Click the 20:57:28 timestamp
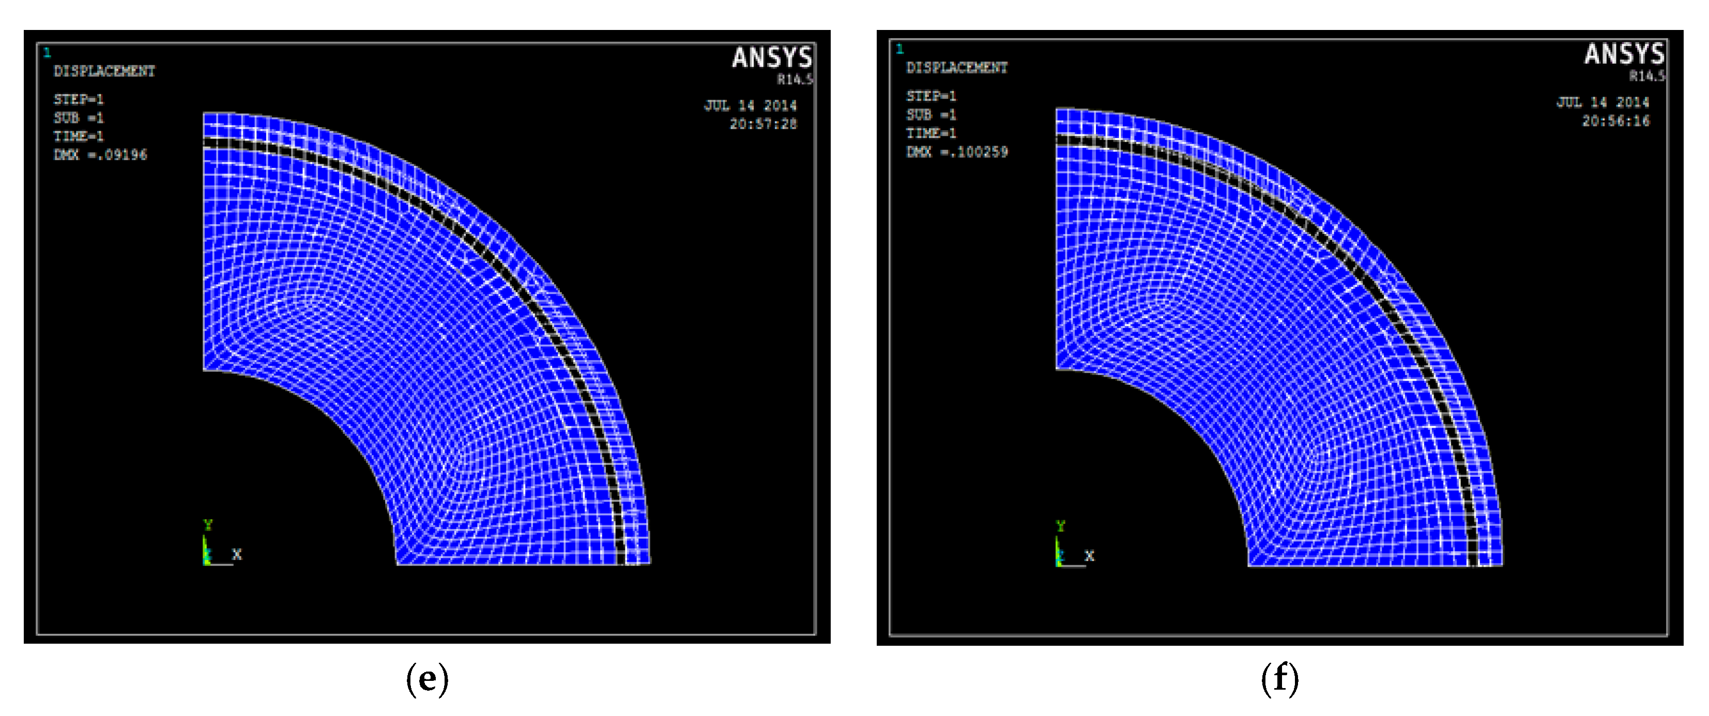The height and width of the screenshot is (716, 1709). [x=763, y=124]
